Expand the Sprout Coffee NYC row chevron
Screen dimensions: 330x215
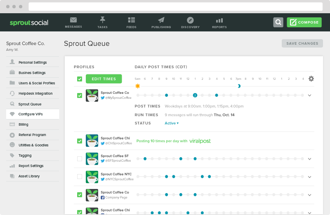(310, 177)
